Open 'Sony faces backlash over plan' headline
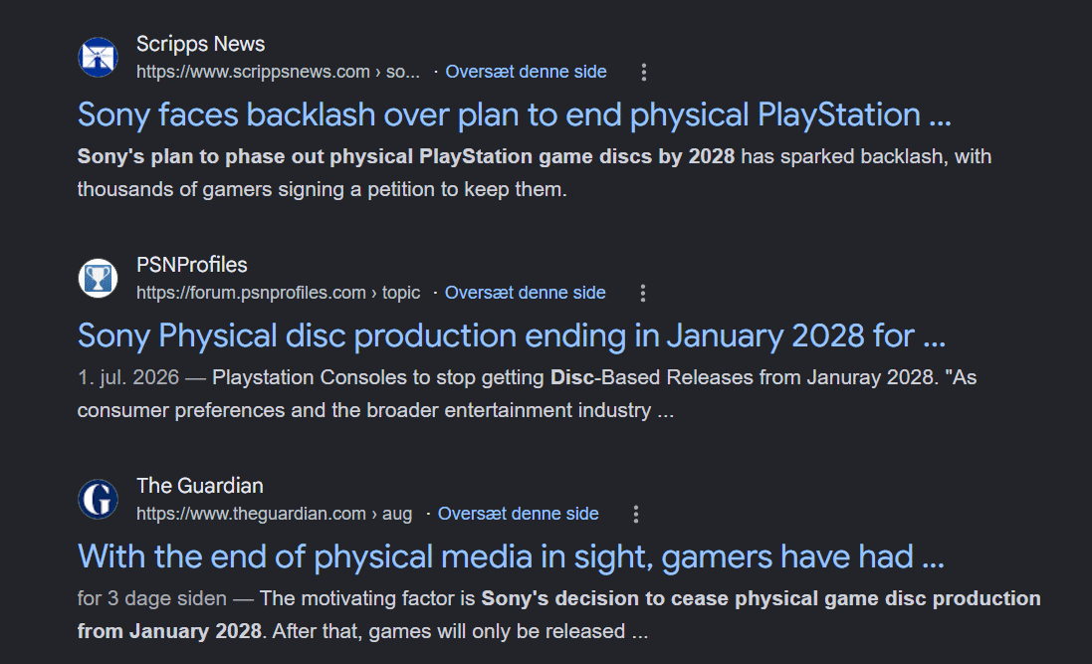1092x664 pixels. [514, 114]
